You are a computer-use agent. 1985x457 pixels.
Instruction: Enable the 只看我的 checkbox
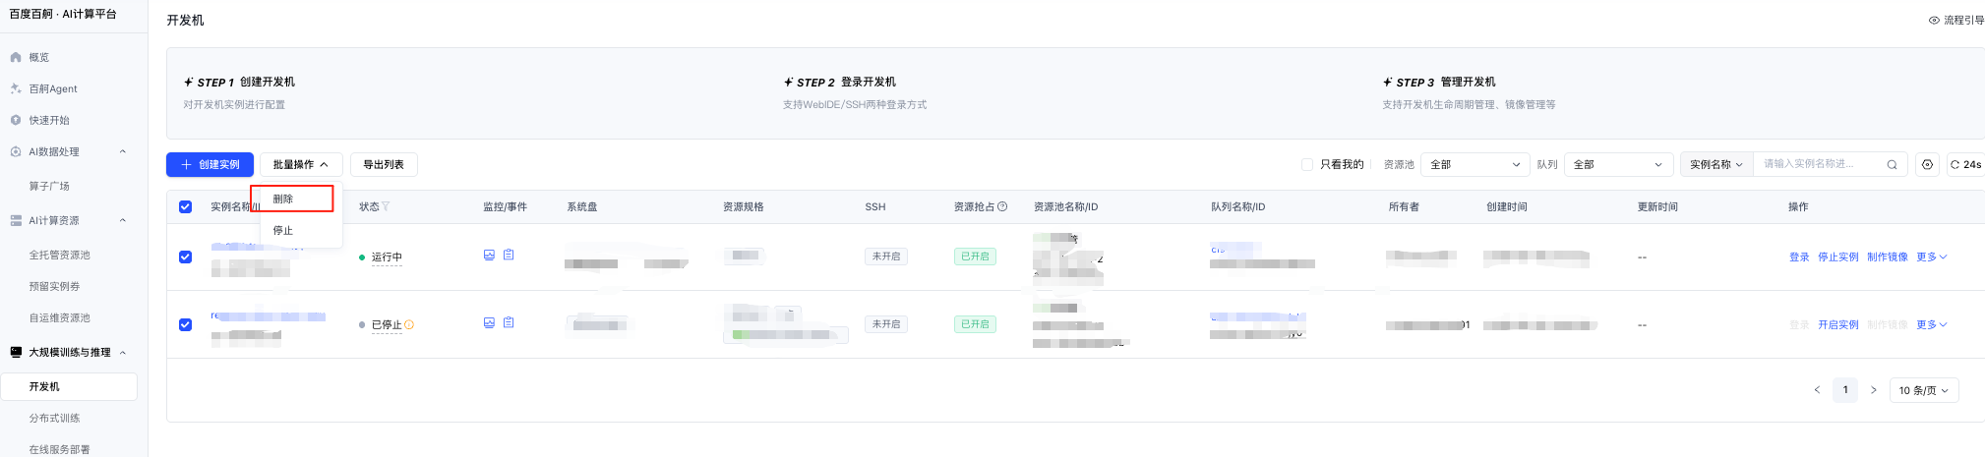tap(1307, 164)
